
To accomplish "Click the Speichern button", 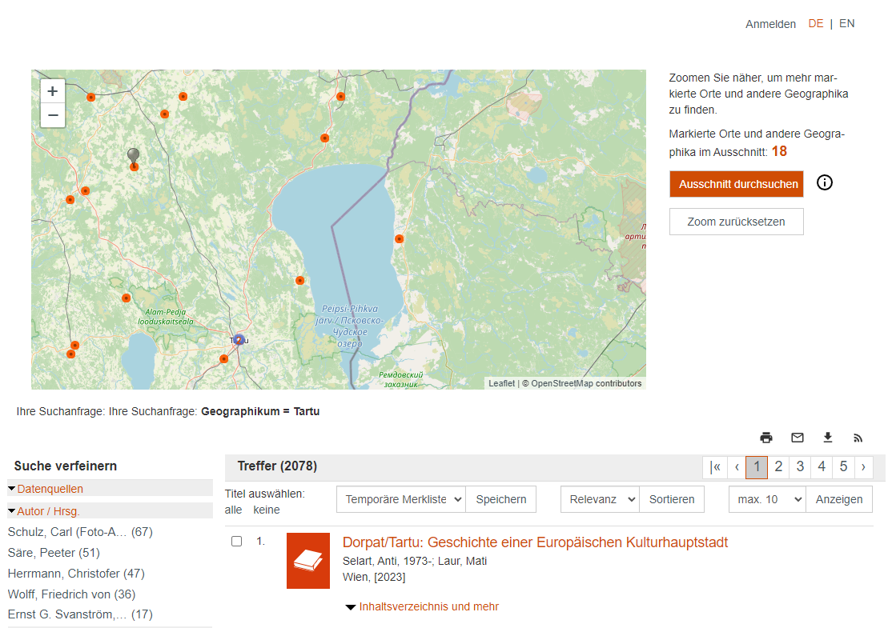I will tap(500, 499).
